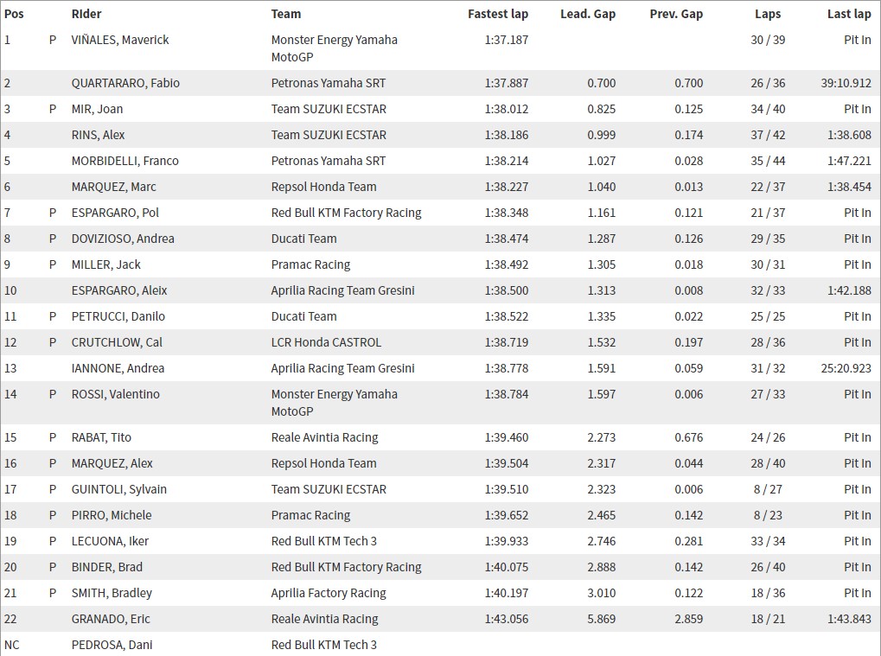Screen dimensions: 881x656
Task: Select rider QUARTARARO, Fabio
Action: point(125,83)
